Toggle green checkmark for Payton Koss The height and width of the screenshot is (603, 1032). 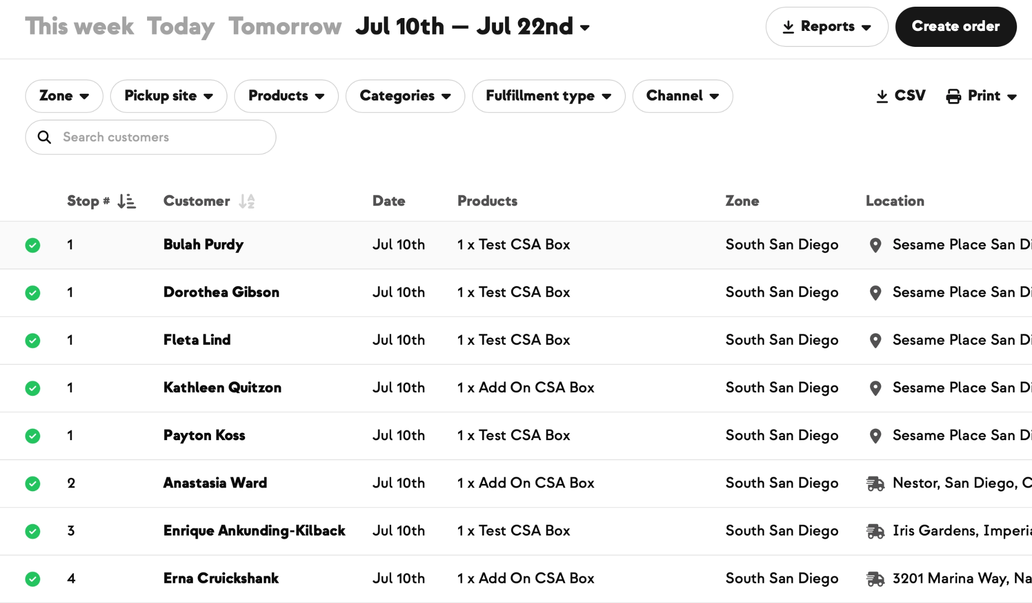coord(33,436)
